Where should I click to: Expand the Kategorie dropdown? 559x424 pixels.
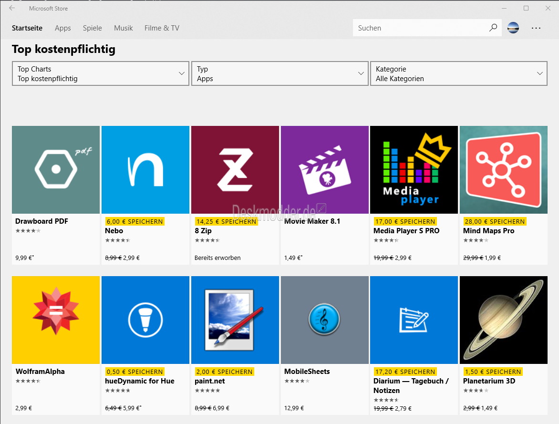click(x=459, y=73)
